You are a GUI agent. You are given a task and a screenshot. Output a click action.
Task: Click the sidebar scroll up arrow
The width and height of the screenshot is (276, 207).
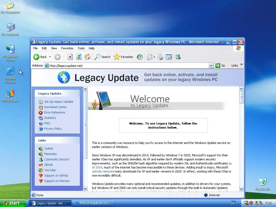click(x=85, y=89)
